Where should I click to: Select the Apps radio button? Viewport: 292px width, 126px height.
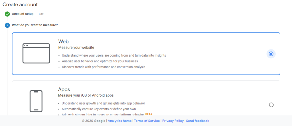(271, 105)
